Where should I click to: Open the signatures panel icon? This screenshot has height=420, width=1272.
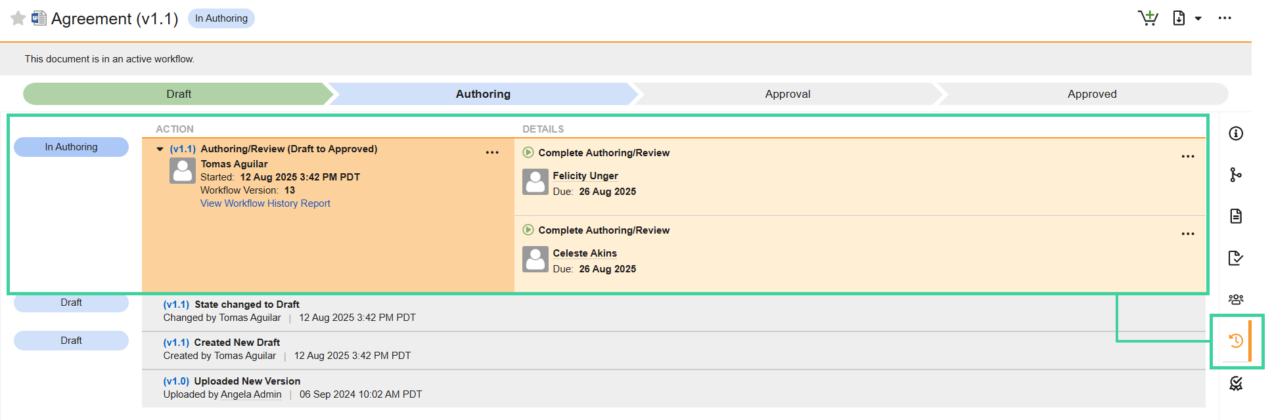(1236, 258)
